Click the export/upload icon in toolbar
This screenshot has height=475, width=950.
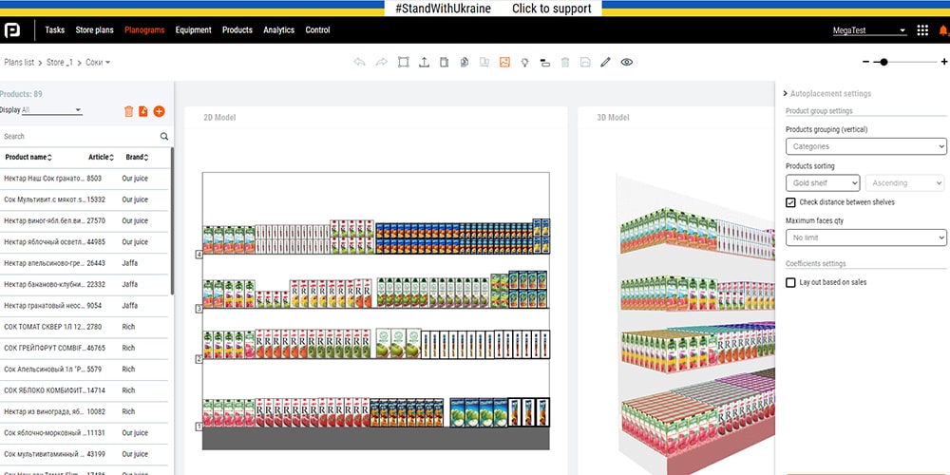424,62
